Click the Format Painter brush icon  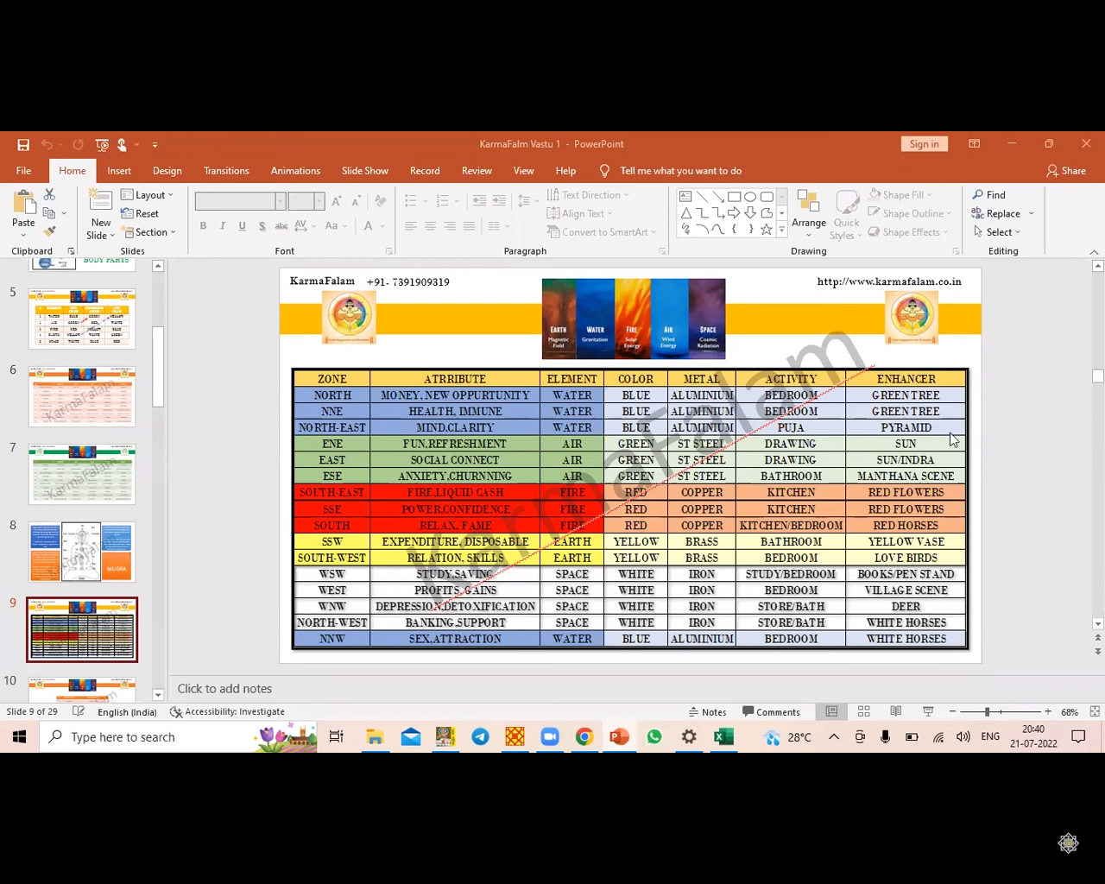tap(49, 231)
